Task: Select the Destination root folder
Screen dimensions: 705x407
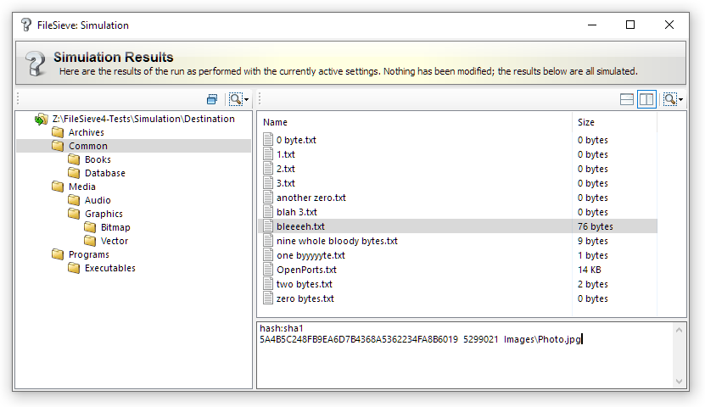Action: (143, 119)
